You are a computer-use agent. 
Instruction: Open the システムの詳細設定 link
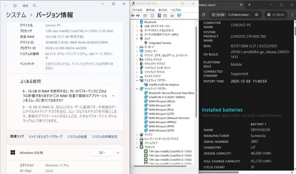(x=104, y=137)
